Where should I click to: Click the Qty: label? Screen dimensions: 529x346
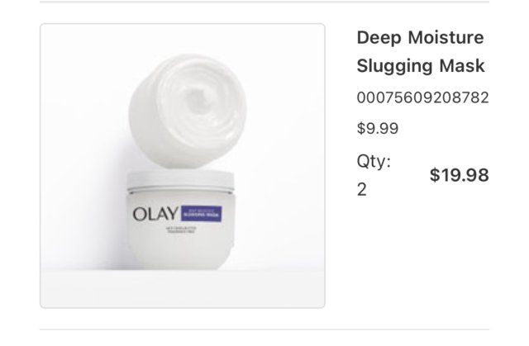[x=374, y=161]
